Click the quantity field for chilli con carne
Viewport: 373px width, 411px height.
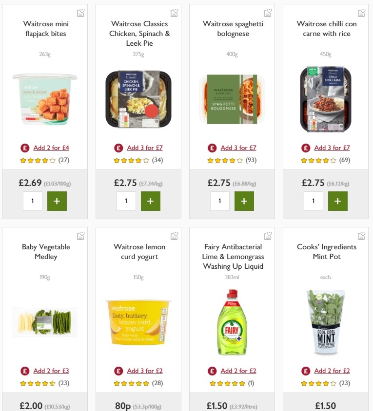[313, 201]
